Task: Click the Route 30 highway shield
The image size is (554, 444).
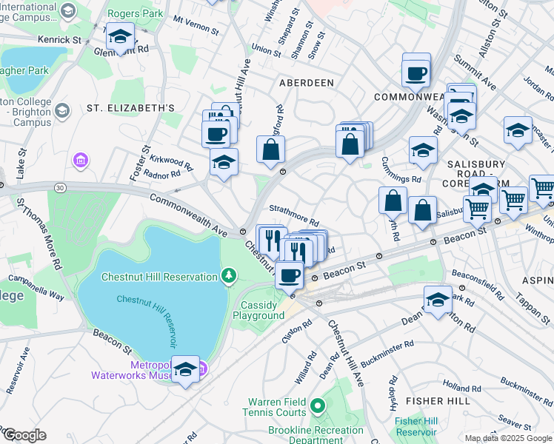Action: [61, 188]
